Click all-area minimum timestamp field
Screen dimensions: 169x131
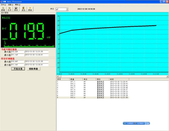[37, 65]
